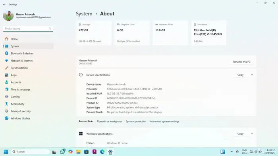Copy the Device specifications
Image resolution: width=278 pixels, height=156 pixels.
click(240, 75)
